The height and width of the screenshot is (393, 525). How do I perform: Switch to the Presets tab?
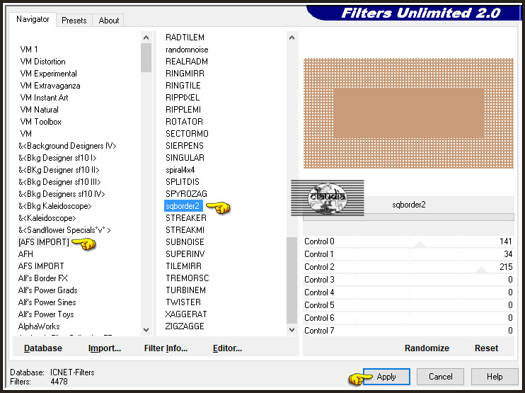[74, 20]
